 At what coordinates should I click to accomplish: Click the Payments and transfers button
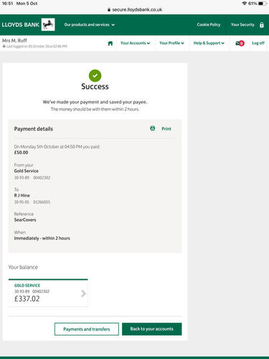[x=87, y=329]
